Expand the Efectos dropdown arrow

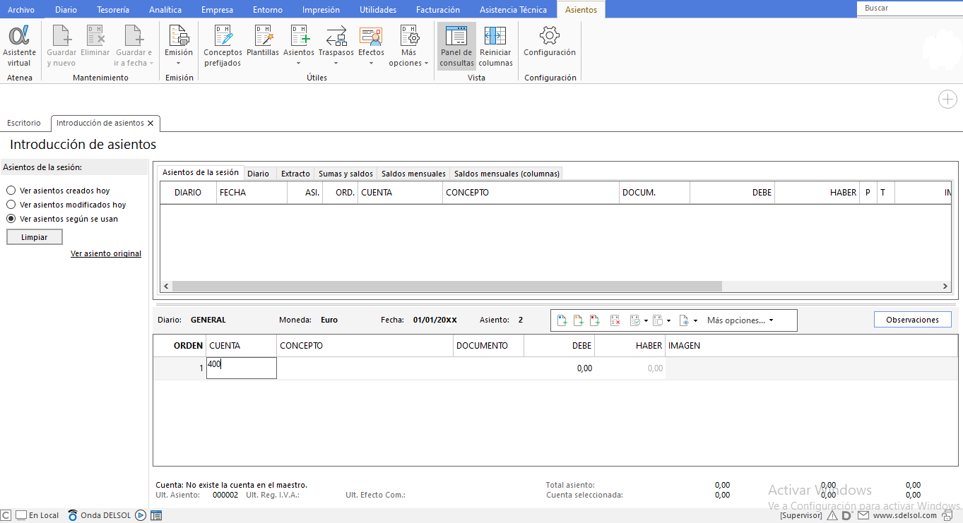point(371,63)
